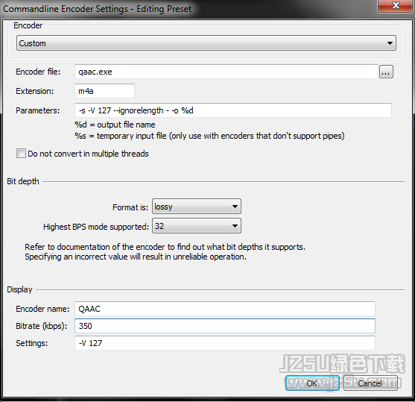This screenshot has width=415, height=402.
Task: Open the Encoder dropdown showing Custom
Action: click(x=206, y=43)
